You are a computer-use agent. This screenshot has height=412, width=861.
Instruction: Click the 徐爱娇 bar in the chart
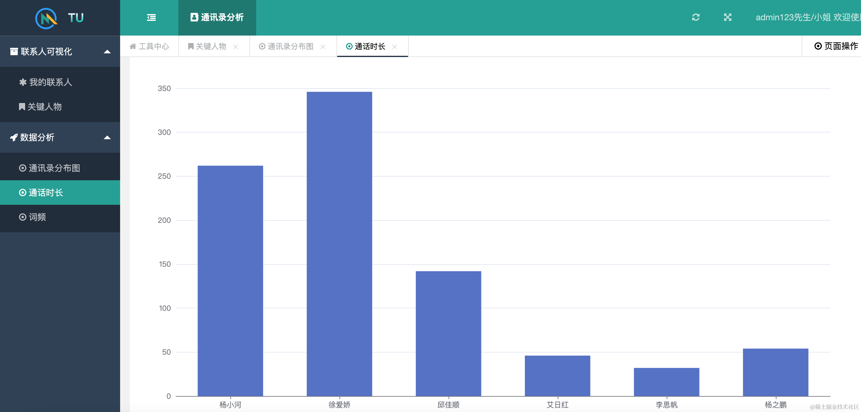339,244
